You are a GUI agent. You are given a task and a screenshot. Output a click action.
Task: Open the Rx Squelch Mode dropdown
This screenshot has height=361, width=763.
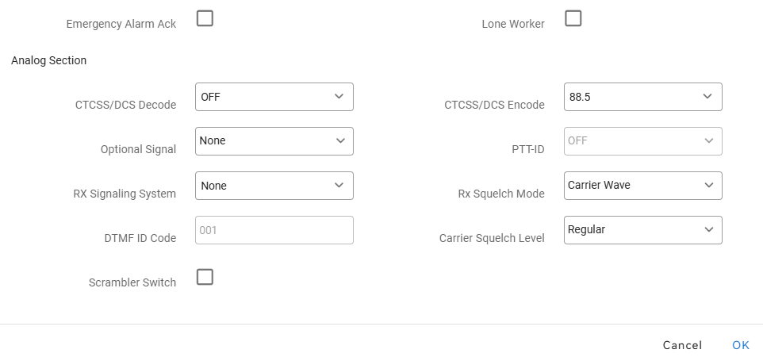642,186
